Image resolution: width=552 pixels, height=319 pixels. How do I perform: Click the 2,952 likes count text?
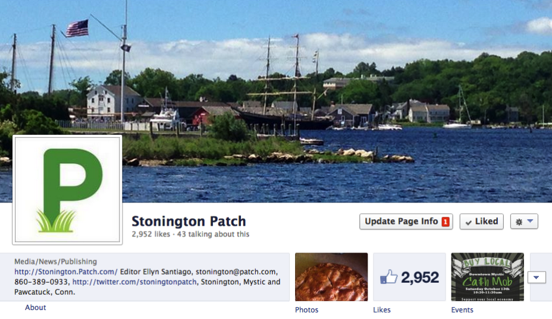click(x=150, y=234)
